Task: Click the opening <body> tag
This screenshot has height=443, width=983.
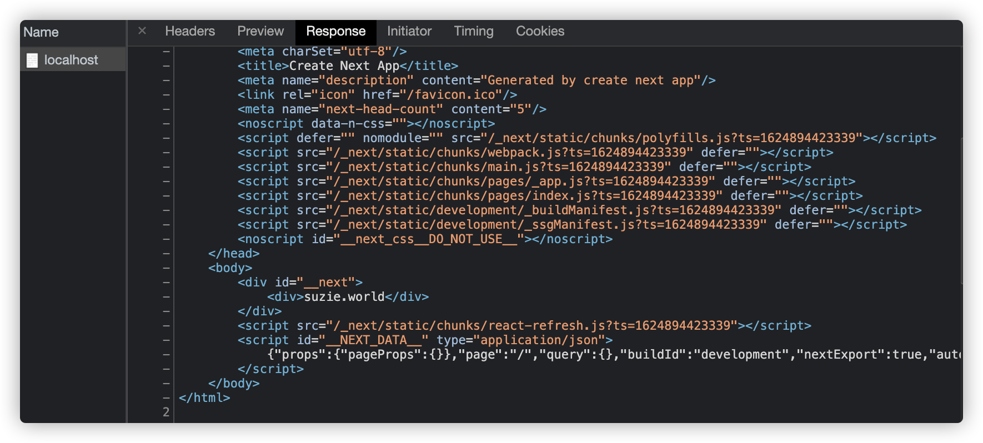Action: coord(230,268)
